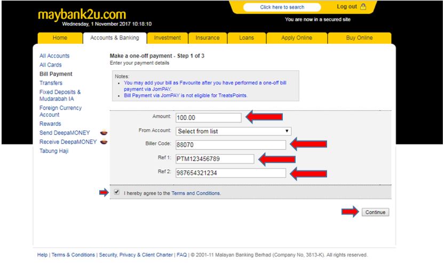This screenshot has height=263, width=445.
Task: Open the Home tab
Action: (x=60, y=38)
